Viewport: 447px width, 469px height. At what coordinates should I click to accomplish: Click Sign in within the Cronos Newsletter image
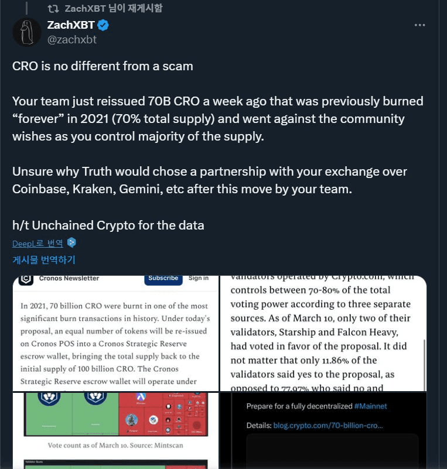199,278
